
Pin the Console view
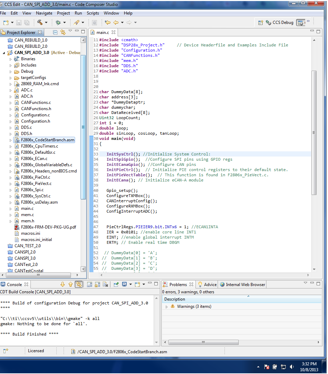pos(116,284)
